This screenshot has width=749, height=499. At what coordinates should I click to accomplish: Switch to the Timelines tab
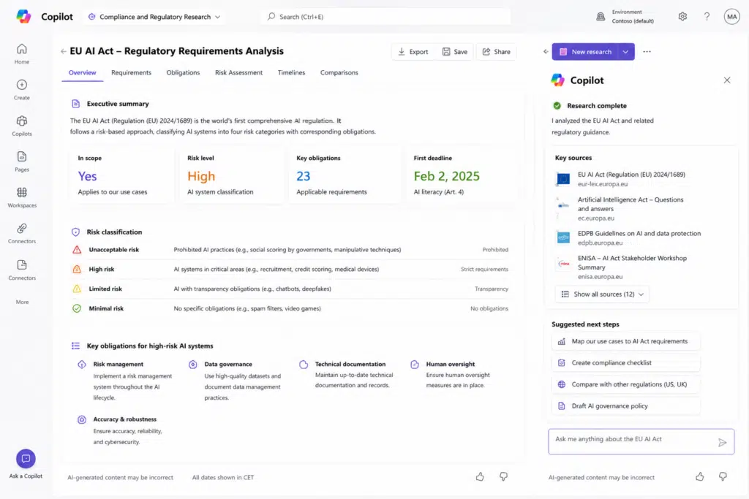291,72
